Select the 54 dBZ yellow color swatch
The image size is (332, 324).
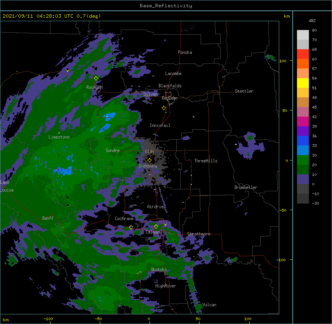point(303,83)
